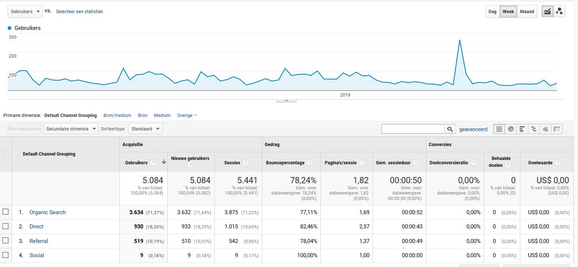Tick the Referral row checkbox
Image resolution: width=578 pixels, height=267 pixels.
(x=5, y=240)
